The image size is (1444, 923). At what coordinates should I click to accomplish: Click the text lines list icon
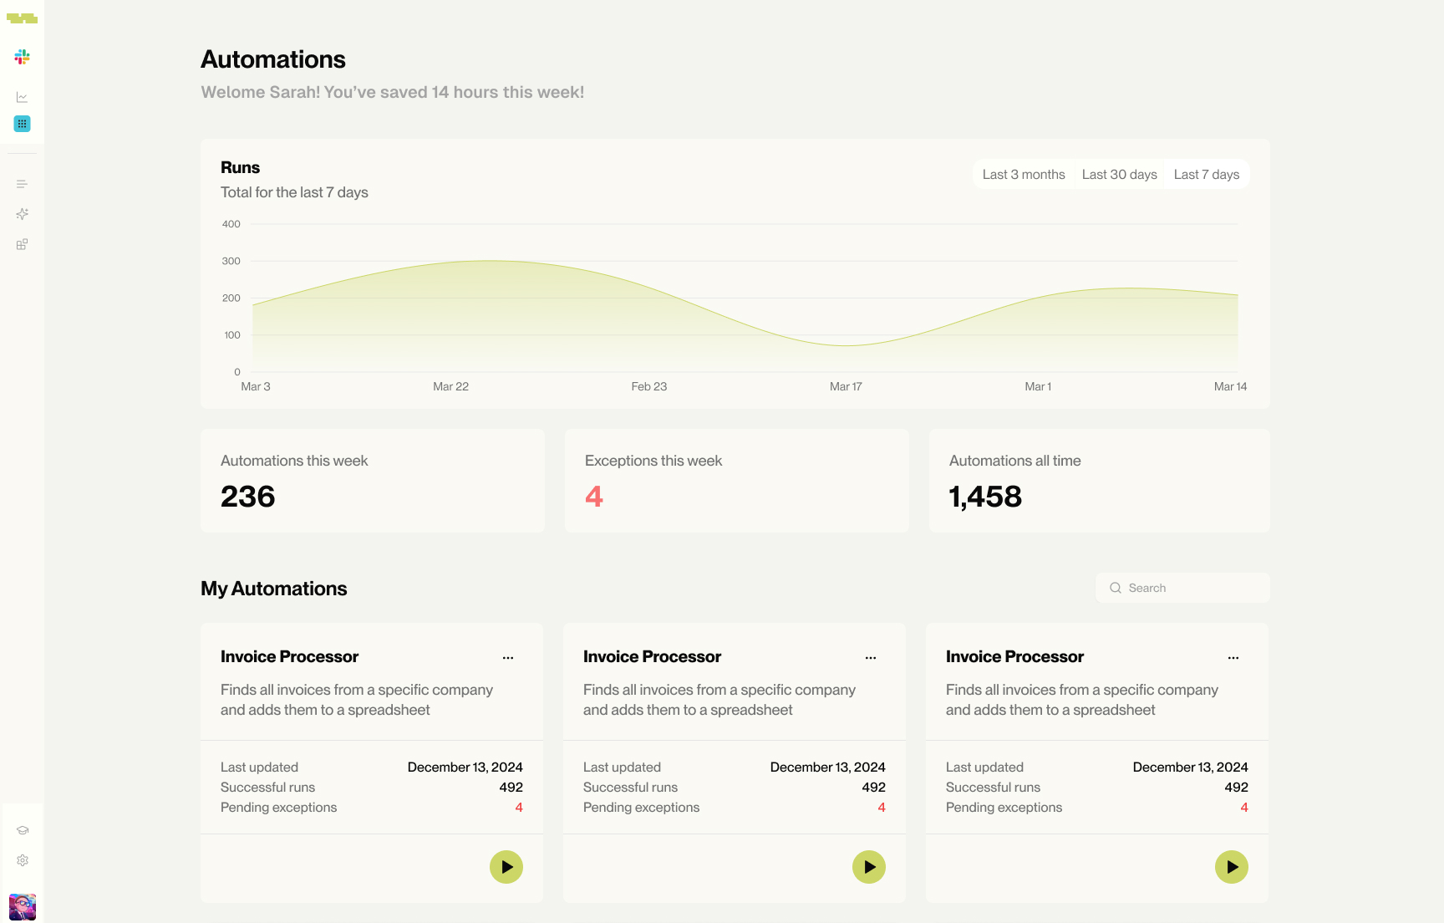[23, 184]
